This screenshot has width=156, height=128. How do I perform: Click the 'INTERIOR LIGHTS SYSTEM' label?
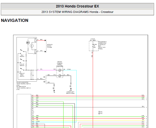pyautogui.click(x=50, y=46)
